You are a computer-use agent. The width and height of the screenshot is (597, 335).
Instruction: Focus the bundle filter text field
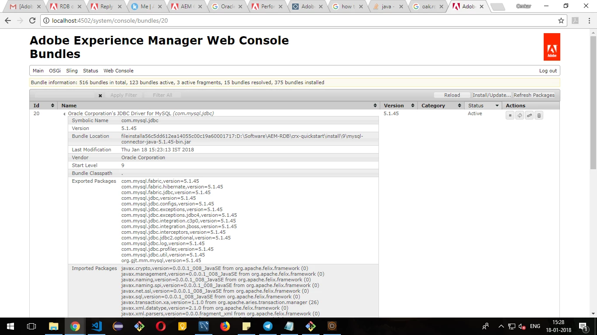[65, 95]
